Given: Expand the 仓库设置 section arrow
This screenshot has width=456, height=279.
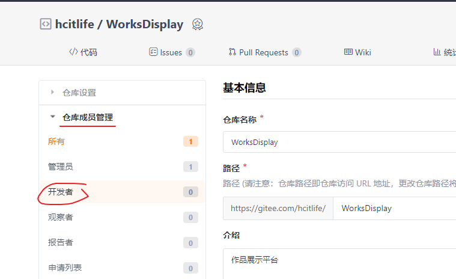Looking at the screenshot, I should coord(52,92).
